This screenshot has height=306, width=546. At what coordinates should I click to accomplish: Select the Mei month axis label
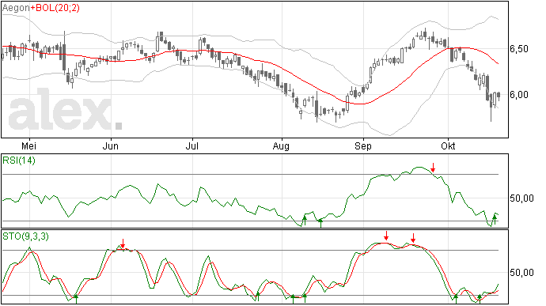pos(29,146)
